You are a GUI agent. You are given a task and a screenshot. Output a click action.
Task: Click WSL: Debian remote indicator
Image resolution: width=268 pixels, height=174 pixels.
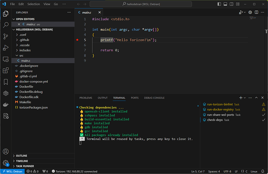point(13,171)
